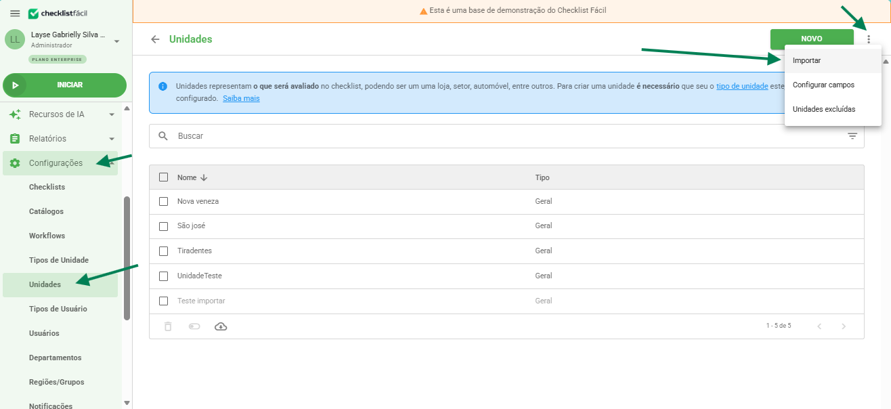Screen dimensions: 891x409
Task: Open Departamentos in the sidebar
Action: pos(55,358)
